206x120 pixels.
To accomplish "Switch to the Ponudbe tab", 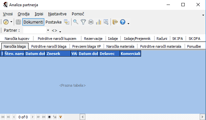I will 194,46.
